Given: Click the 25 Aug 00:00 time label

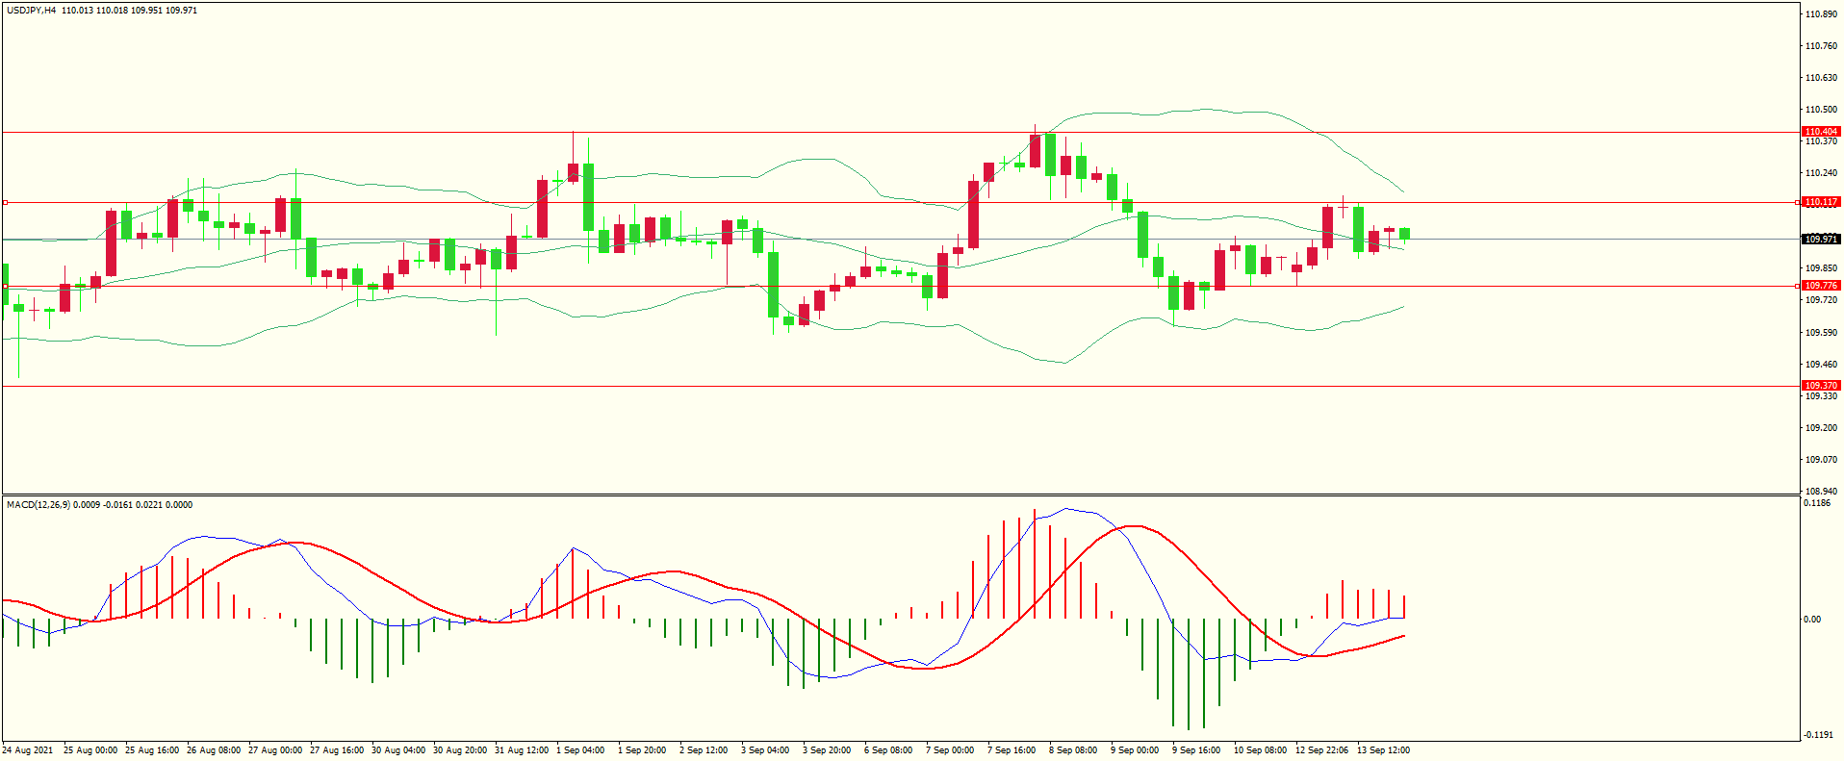Looking at the screenshot, I should click(x=90, y=750).
